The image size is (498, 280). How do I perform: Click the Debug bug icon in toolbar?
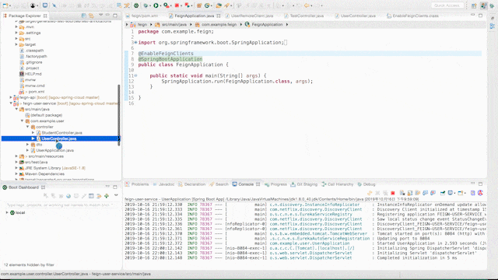[x=146, y=5]
